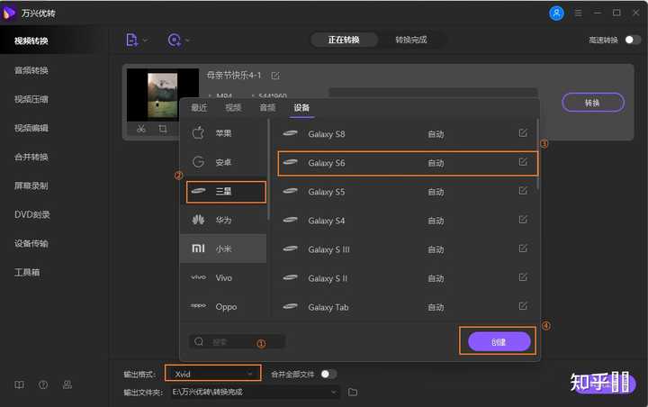Edit settings icon for Galaxy S5
This screenshot has width=648, height=407.
tap(523, 191)
